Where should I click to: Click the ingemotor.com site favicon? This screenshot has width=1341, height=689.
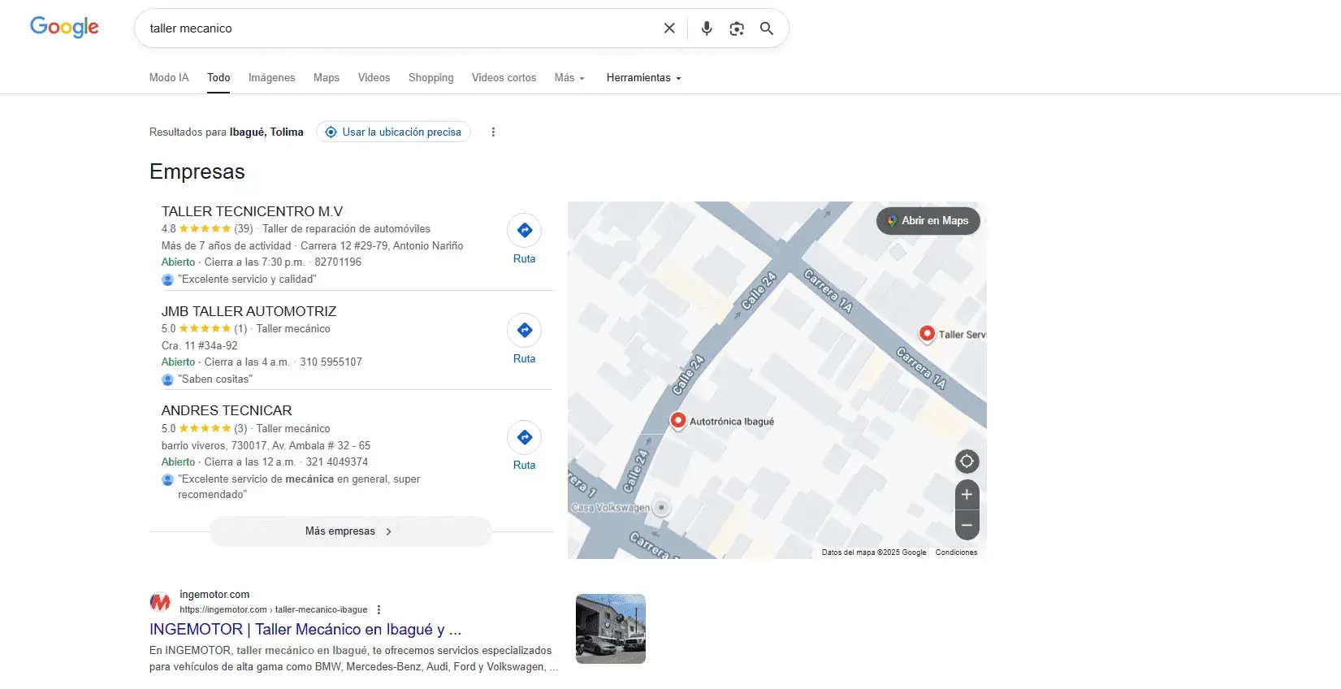tap(160, 602)
